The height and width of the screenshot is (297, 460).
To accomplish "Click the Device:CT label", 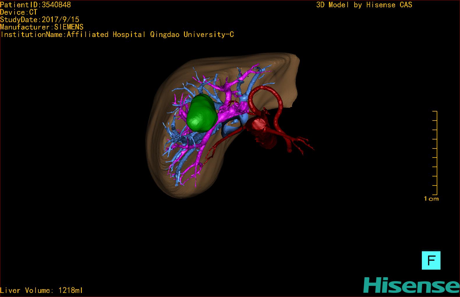I will [x=19, y=12].
